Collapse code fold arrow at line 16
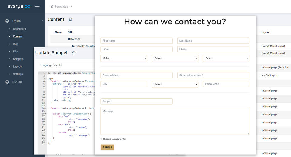 [46, 114]
